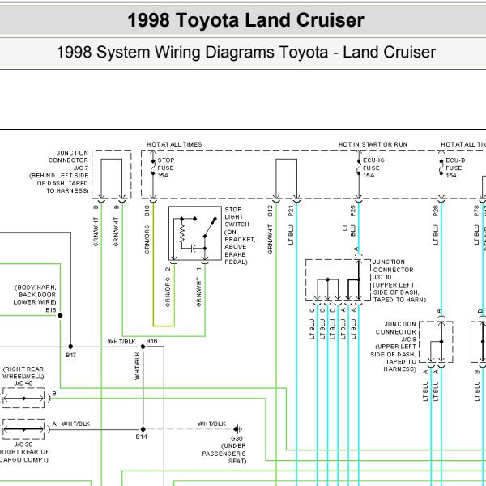Viewport: 486px width, 486px height.
Task: Click the J/C 9 junction connector box
Action: [x=436, y=342]
